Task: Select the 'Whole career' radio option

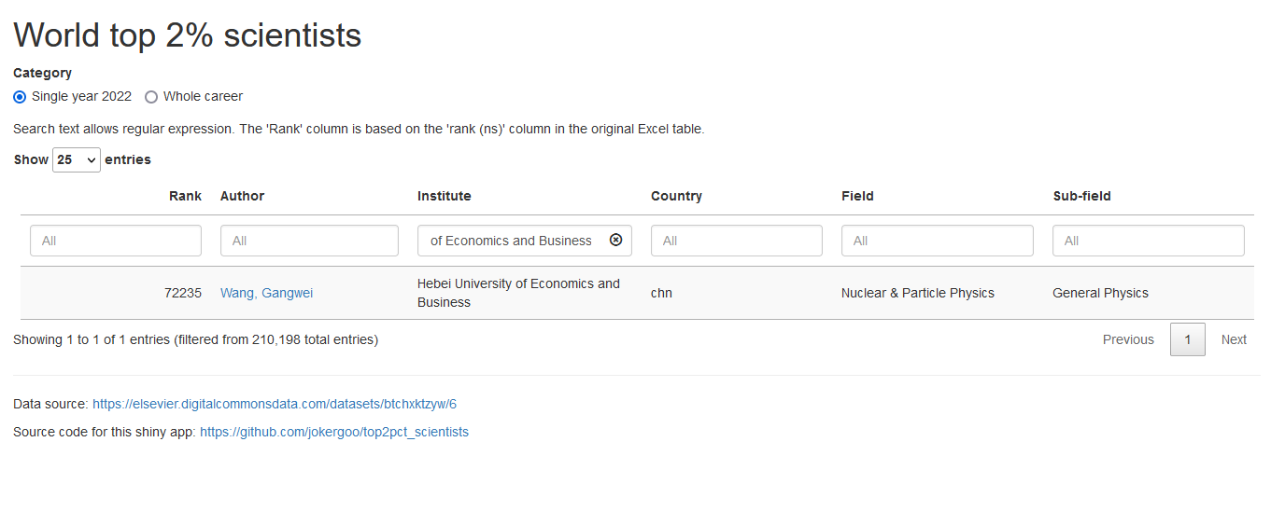Action: pyautogui.click(x=151, y=97)
